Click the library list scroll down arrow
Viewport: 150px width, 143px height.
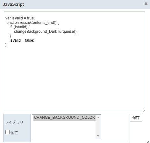[98, 136]
